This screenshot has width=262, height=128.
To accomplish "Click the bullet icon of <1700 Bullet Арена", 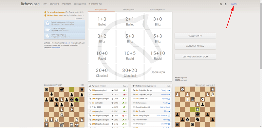I will click(x=47, y=29).
